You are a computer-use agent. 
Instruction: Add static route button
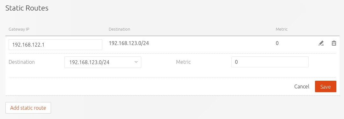tap(28, 108)
